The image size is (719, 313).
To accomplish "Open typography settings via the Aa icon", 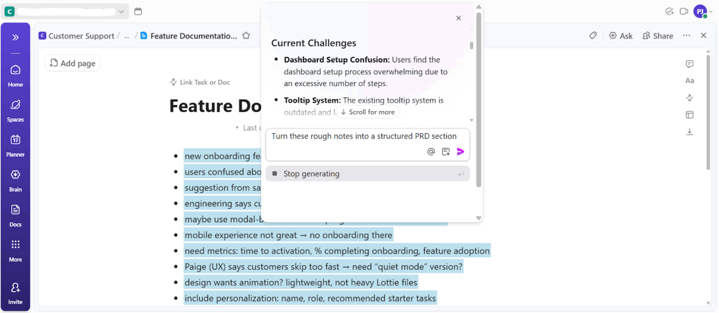I will (x=690, y=81).
